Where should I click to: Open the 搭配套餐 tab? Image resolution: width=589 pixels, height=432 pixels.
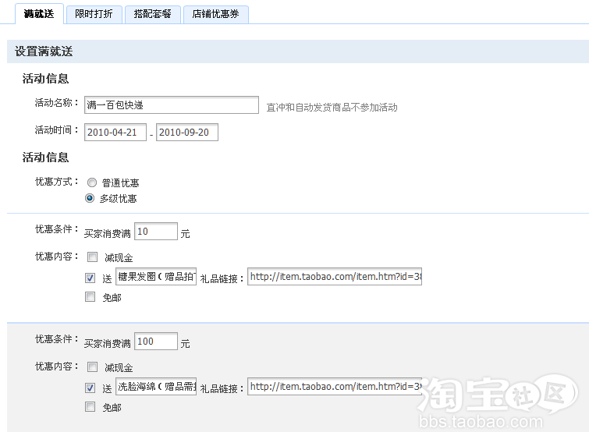(x=152, y=14)
